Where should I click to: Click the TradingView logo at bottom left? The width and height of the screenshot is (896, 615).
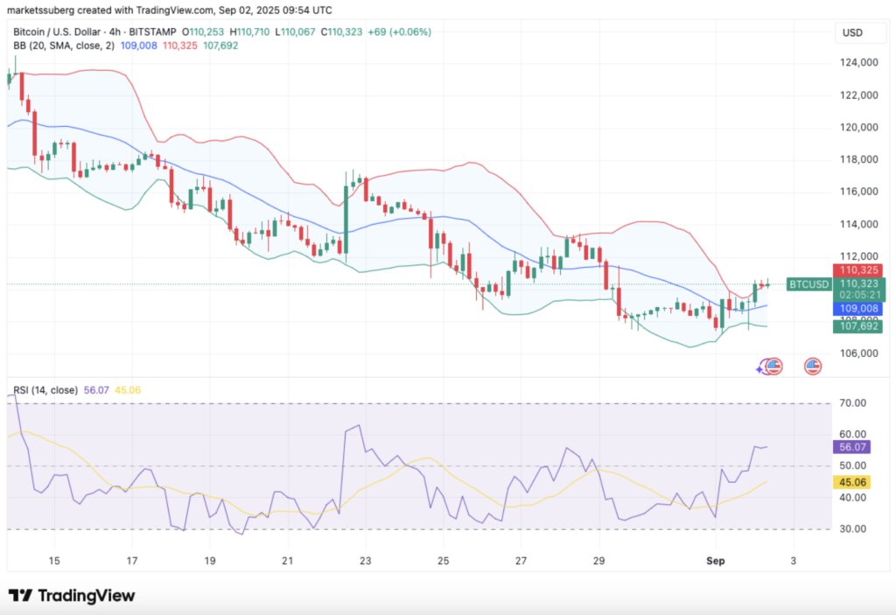[x=72, y=596]
